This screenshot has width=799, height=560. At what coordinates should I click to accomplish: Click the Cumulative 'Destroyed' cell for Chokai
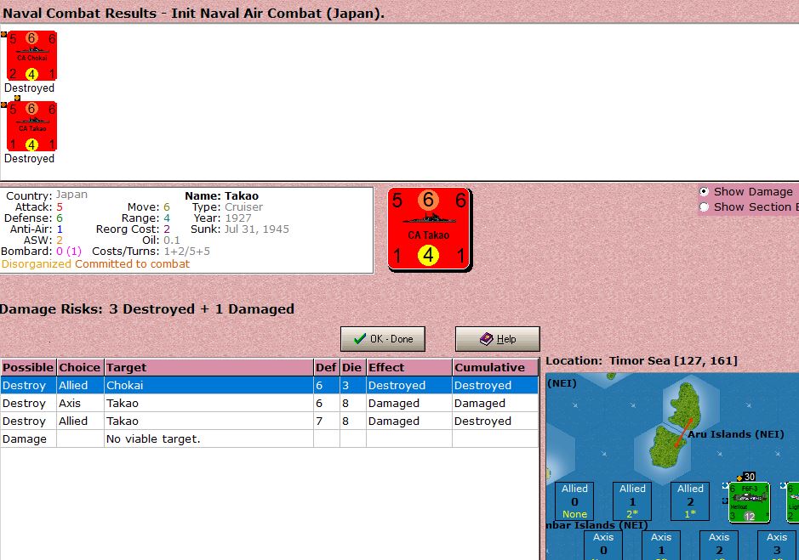[494, 386]
